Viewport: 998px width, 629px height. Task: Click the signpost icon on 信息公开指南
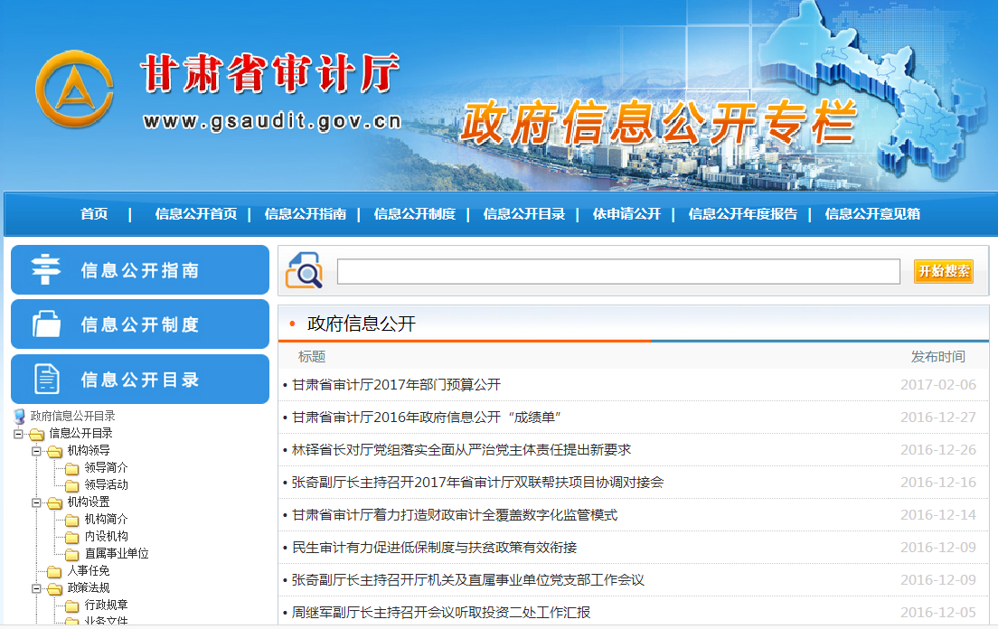(44, 270)
